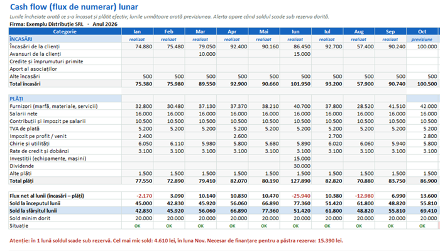This screenshot has width=440, height=251.
Task: Select the Mar advance cell 10.000
Action: [x=201, y=54]
